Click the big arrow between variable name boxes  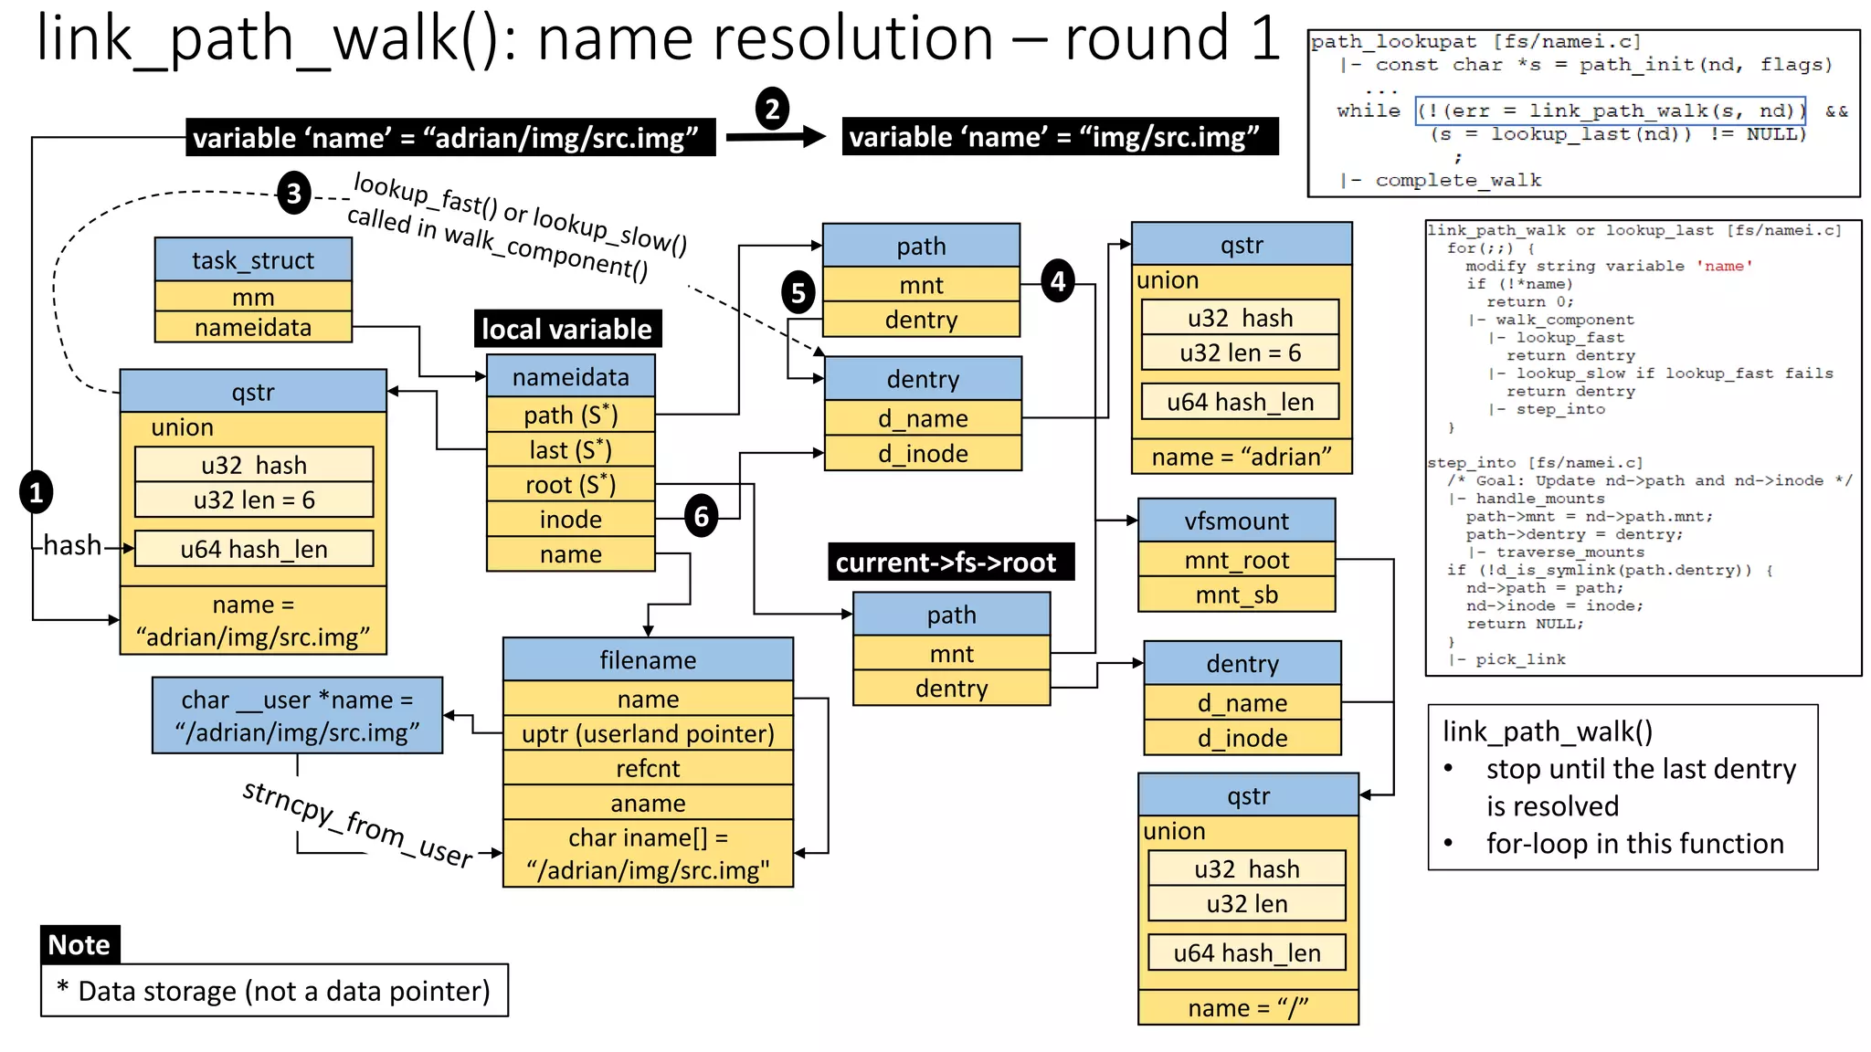[x=777, y=137]
